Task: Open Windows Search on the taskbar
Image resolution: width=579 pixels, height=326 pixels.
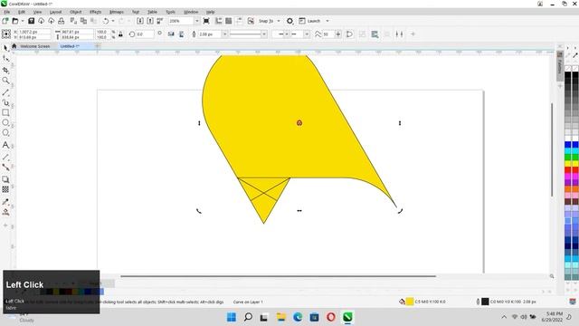Action: (248, 317)
